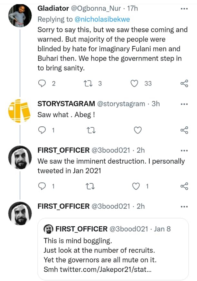Like STORYSTAGRAM's 'Saw what' tweet
The image size is (197, 281).
[x=137, y=130]
